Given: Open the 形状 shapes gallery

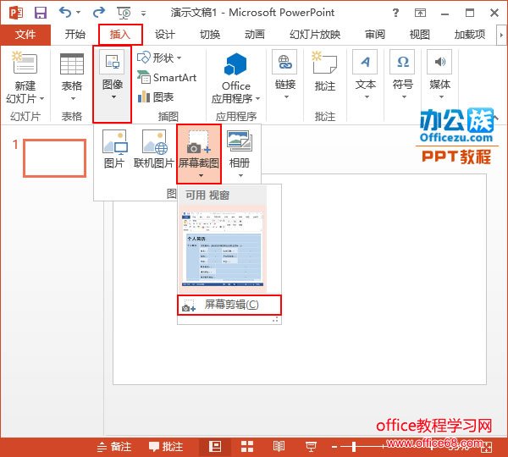Looking at the screenshot, I should coord(159,58).
